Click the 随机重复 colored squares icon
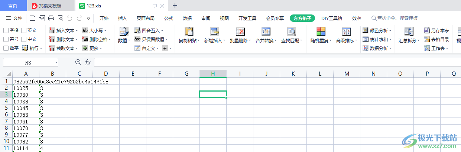Image resolution: width=461 pixels, height=152 pixels. point(321,32)
